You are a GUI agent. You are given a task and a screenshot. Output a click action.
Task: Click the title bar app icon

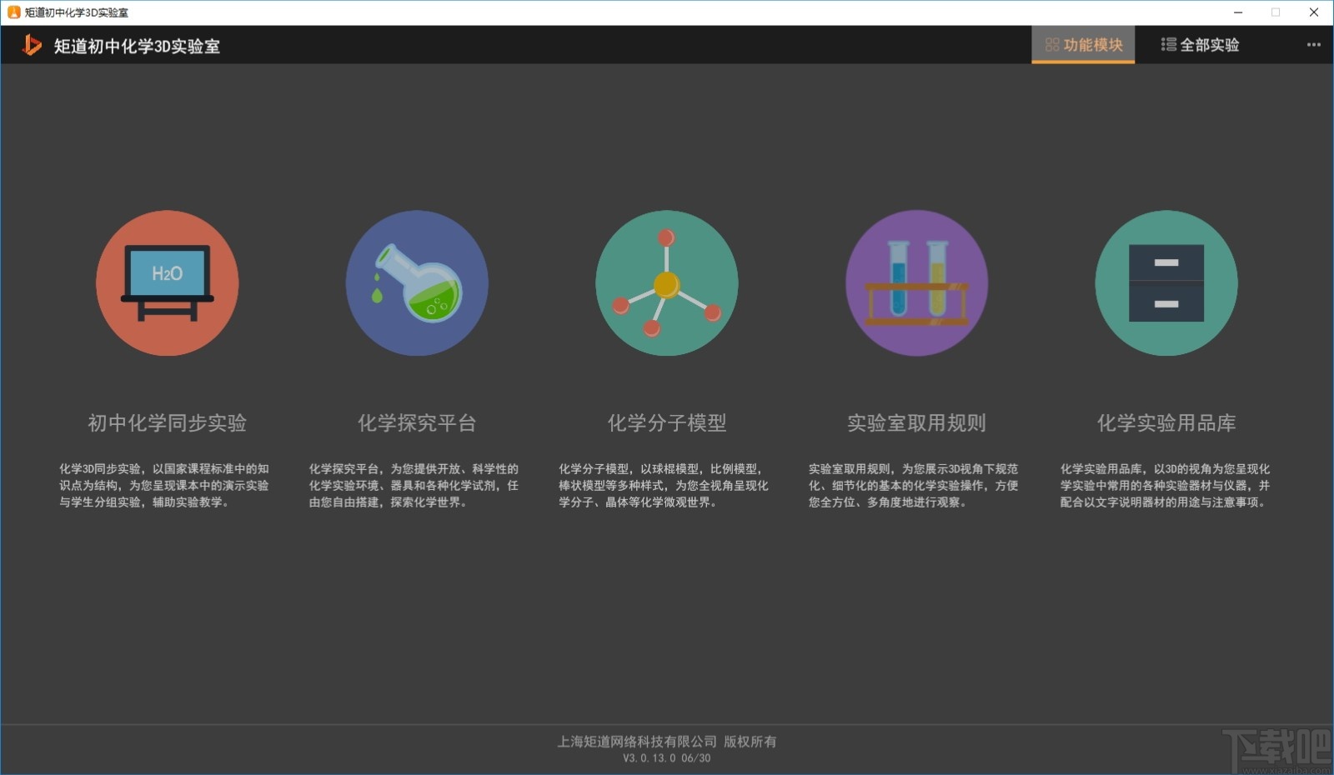pyautogui.click(x=13, y=12)
